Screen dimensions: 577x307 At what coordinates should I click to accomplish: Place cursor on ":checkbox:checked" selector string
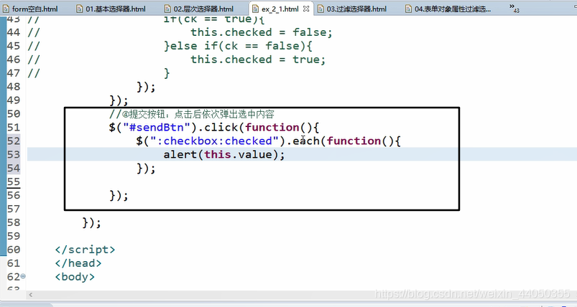[214, 141]
